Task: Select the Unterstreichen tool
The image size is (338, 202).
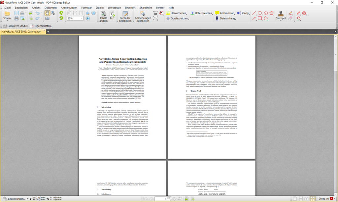Action: click(202, 13)
